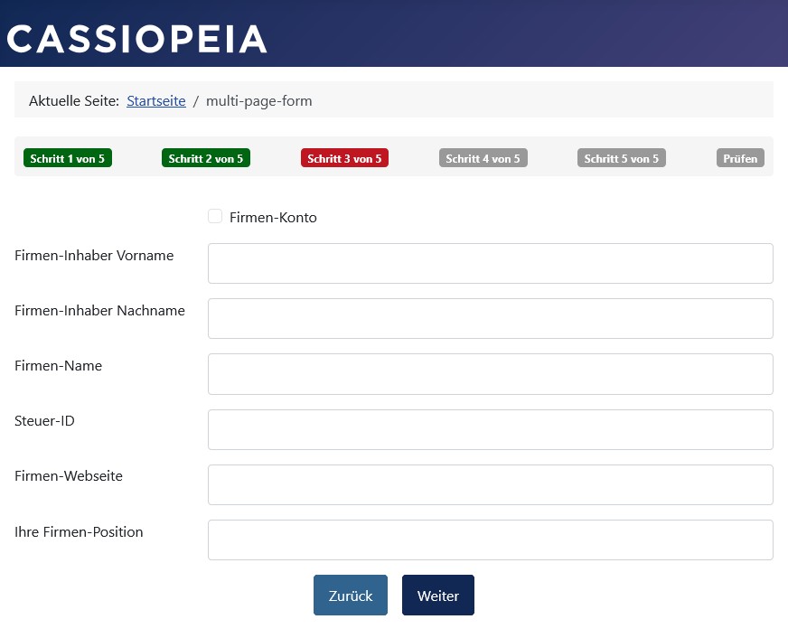Screen dimensions: 788x638
Task: Click into the Firmen-Name input
Action: tap(490, 374)
